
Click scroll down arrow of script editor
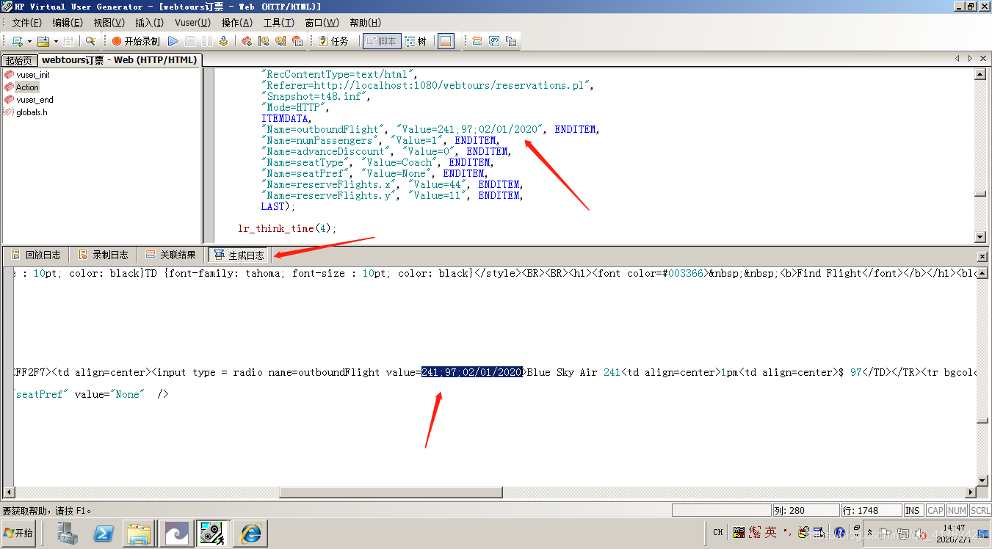[980, 237]
